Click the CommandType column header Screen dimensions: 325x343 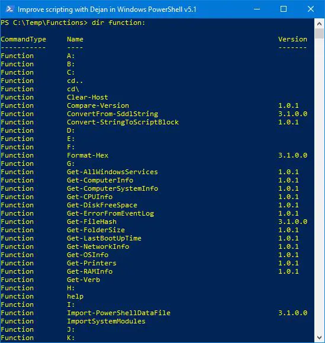point(24,39)
